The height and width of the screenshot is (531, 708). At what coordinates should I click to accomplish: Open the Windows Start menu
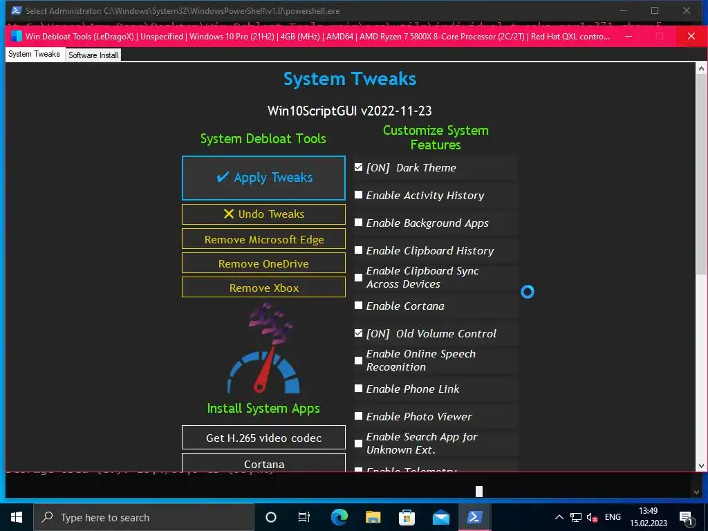click(x=17, y=517)
